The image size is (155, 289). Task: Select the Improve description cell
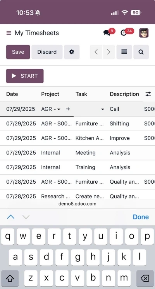point(120,138)
